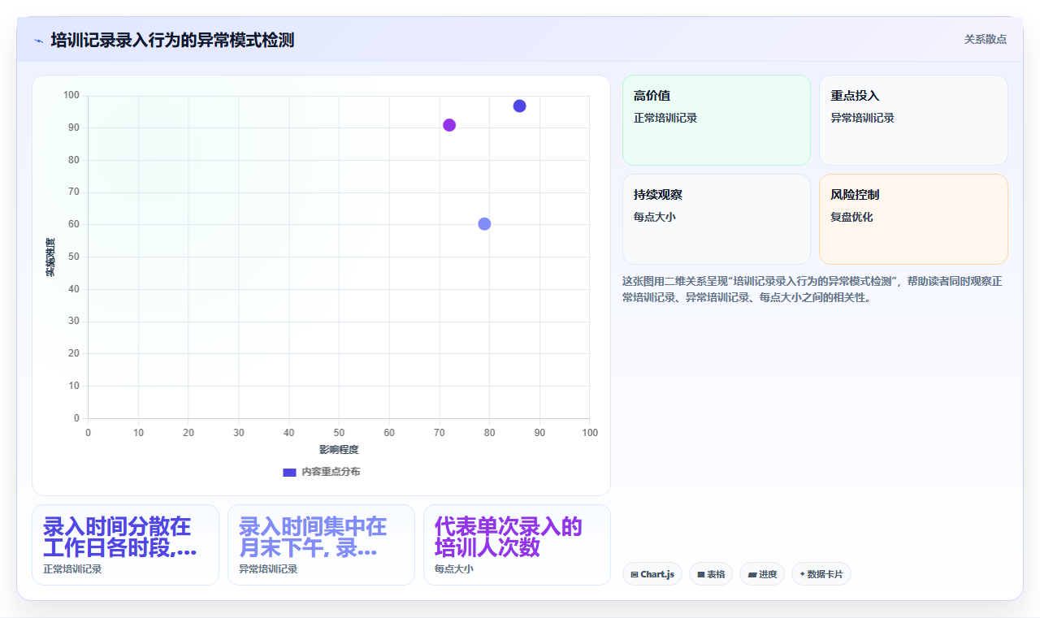The width and height of the screenshot is (1040, 618).
Task: Click the 复盘优化 text in 风险控制 card
Action: click(x=851, y=217)
